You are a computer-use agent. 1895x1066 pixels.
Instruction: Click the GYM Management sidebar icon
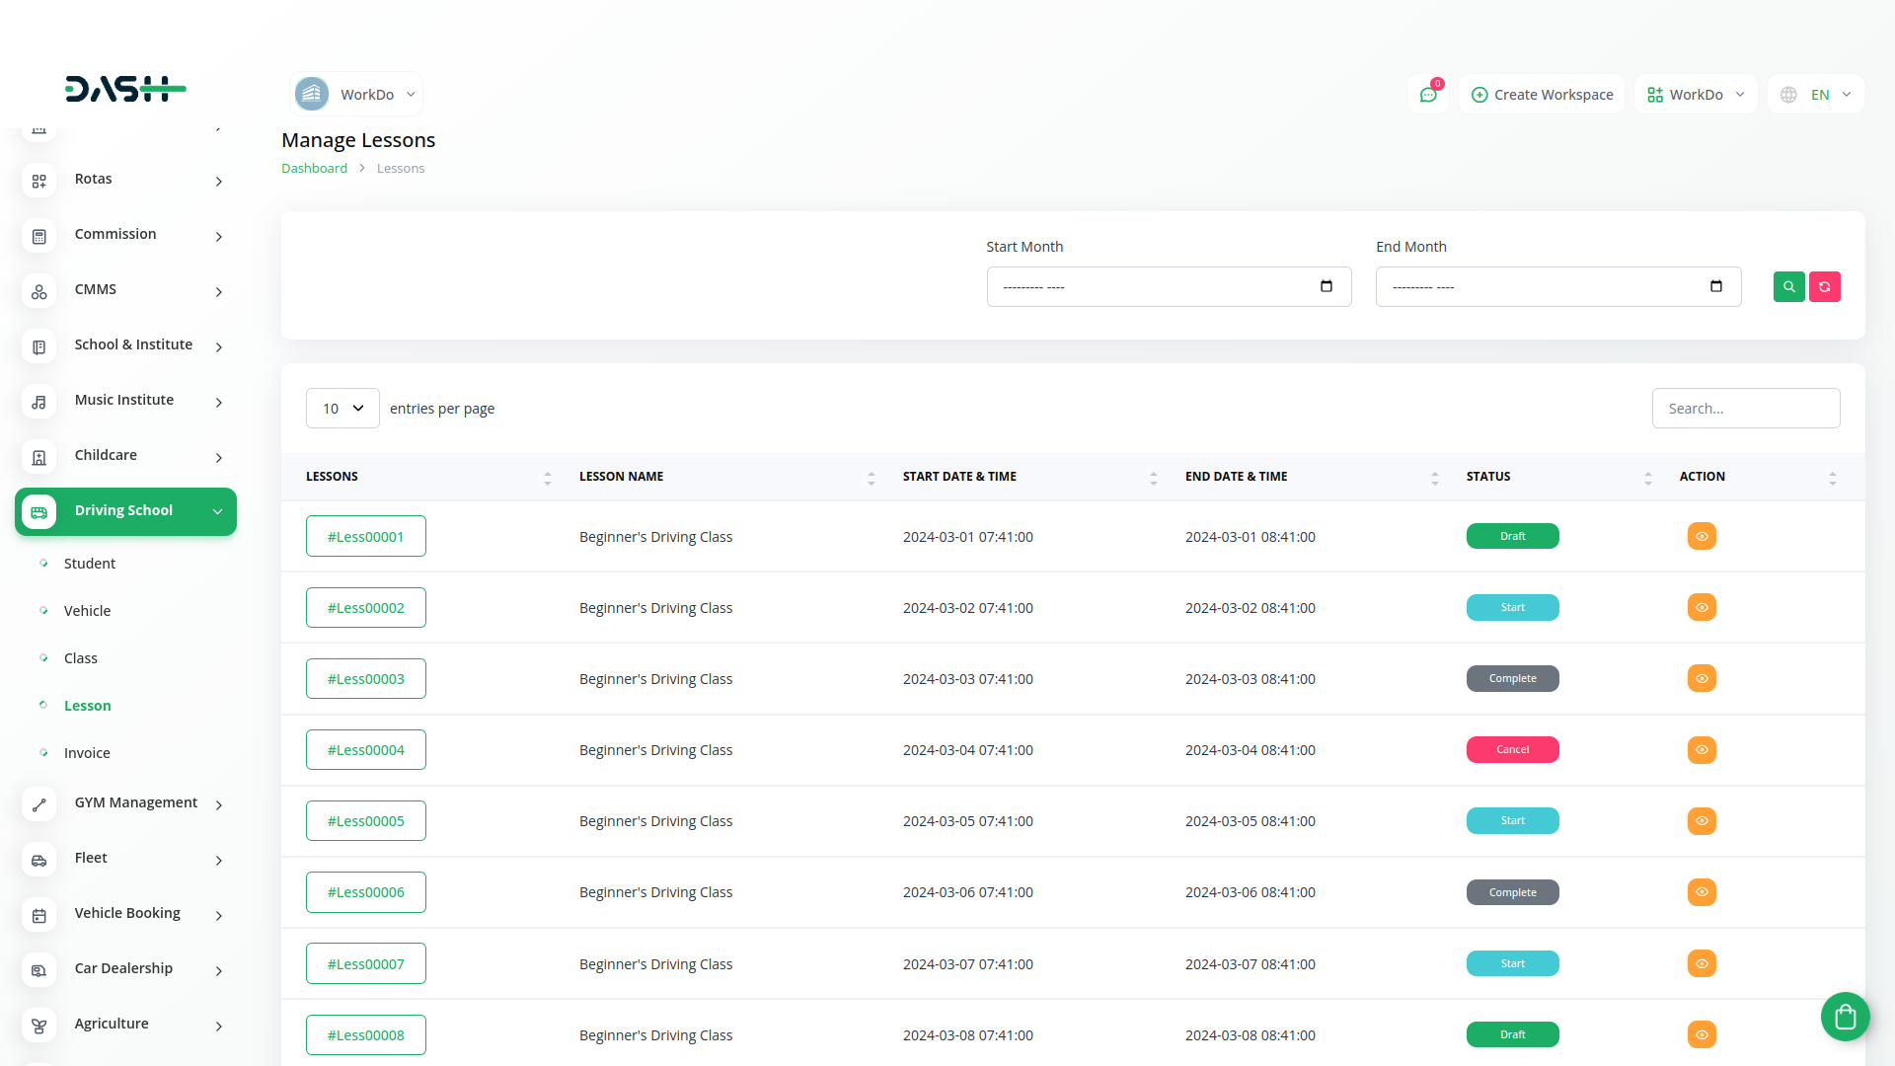tap(39, 804)
